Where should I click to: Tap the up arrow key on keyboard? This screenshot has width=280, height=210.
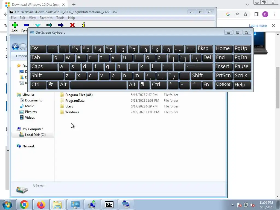tap(185, 76)
